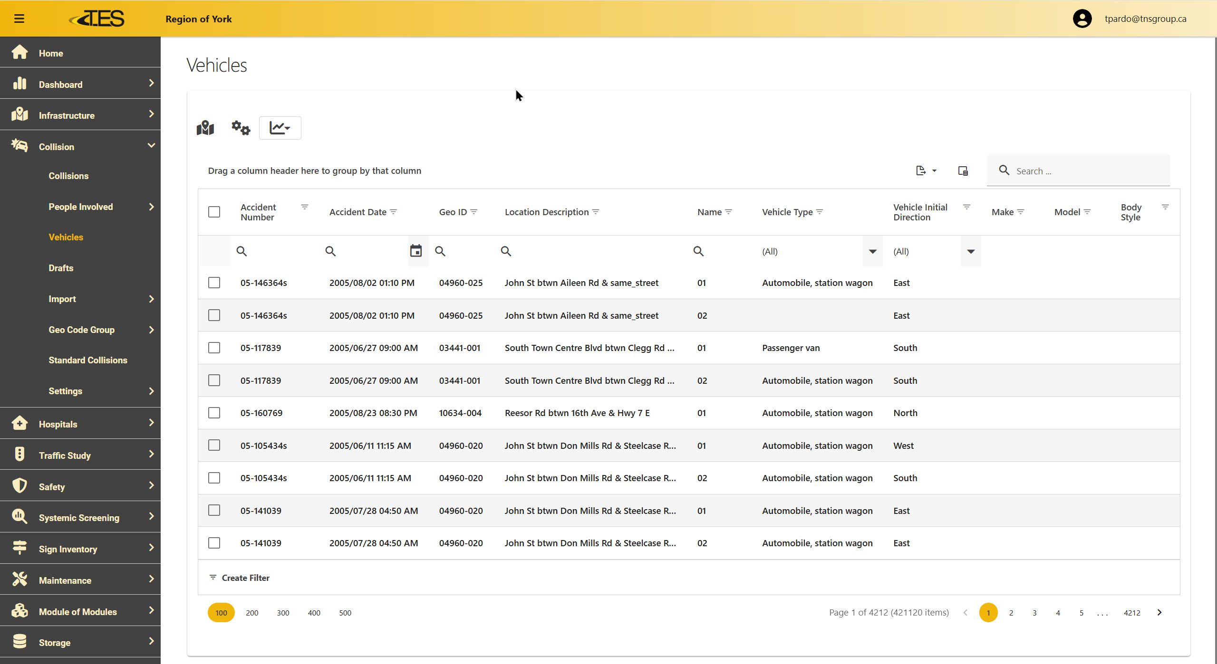This screenshot has height=664, width=1217.
Task: Check the row for accident 05-160769
Action: click(x=214, y=413)
